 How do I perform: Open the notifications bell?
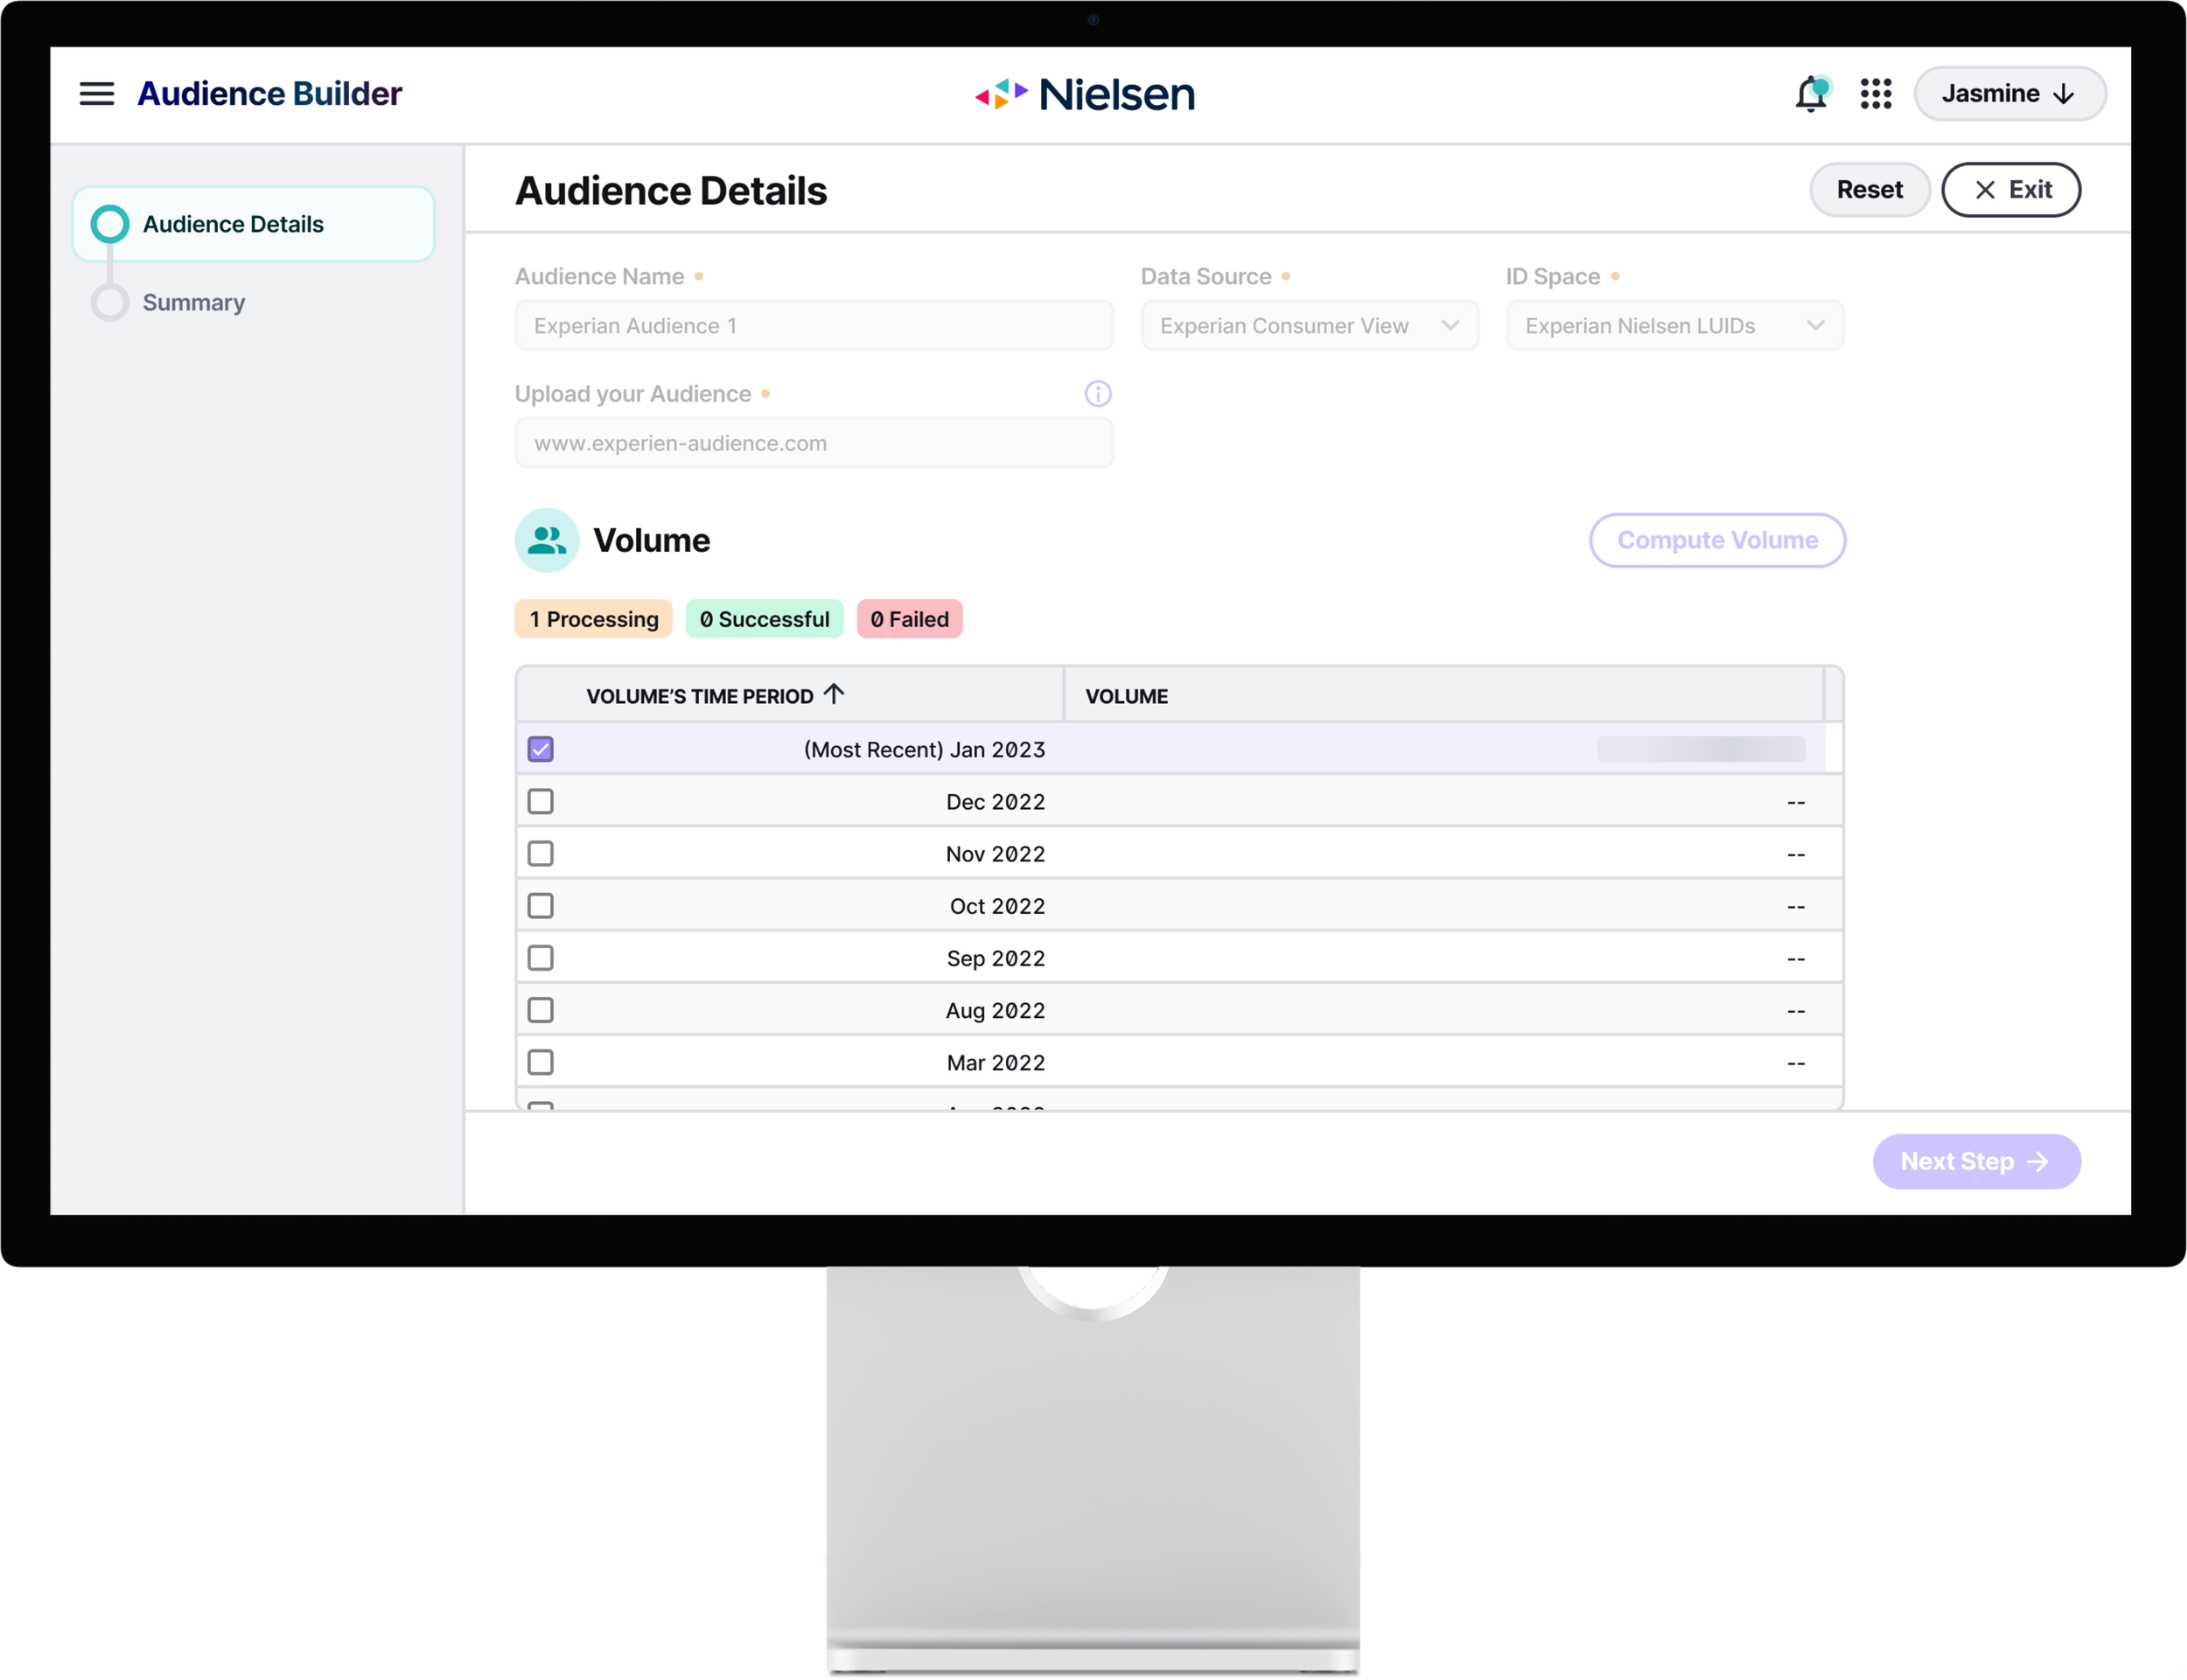[1811, 94]
